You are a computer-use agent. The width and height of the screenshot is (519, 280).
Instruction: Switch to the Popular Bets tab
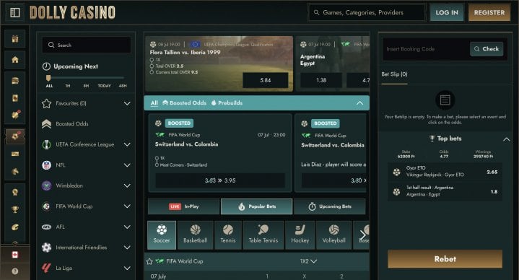(x=256, y=206)
